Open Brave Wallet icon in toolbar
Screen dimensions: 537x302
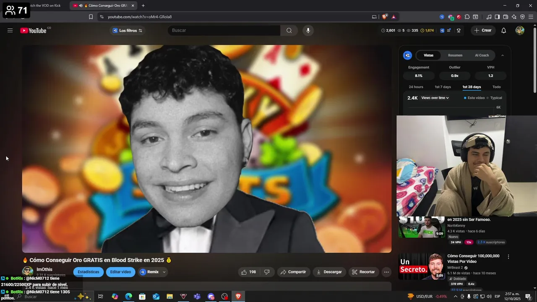[506, 17]
